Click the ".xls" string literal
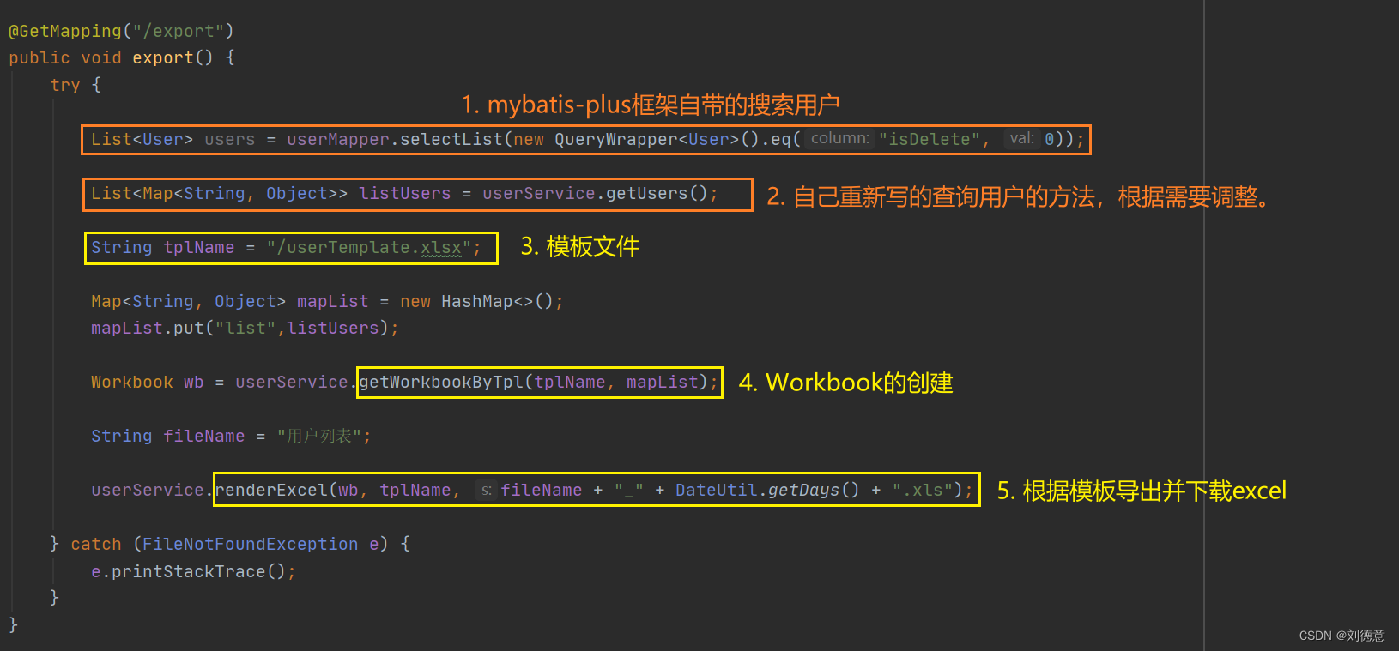This screenshot has height=651, width=1399. pos(923,490)
